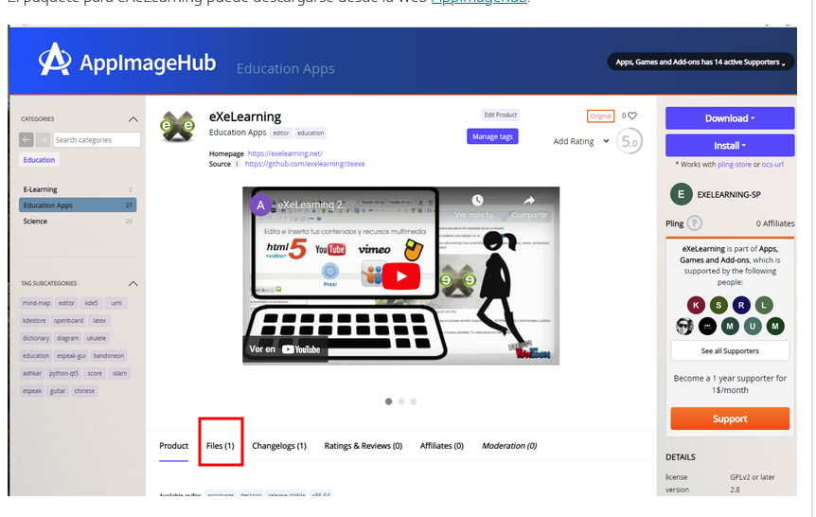Open the Ratings & Reviews tab
The width and height of the screenshot is (816, 517).
point(364,446)
